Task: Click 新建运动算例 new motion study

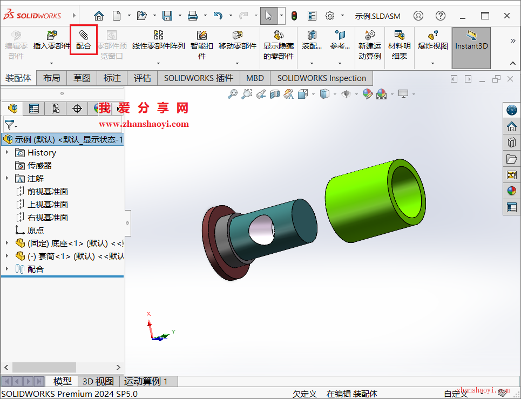Action: pyautogui.click(x=369, y=45)
